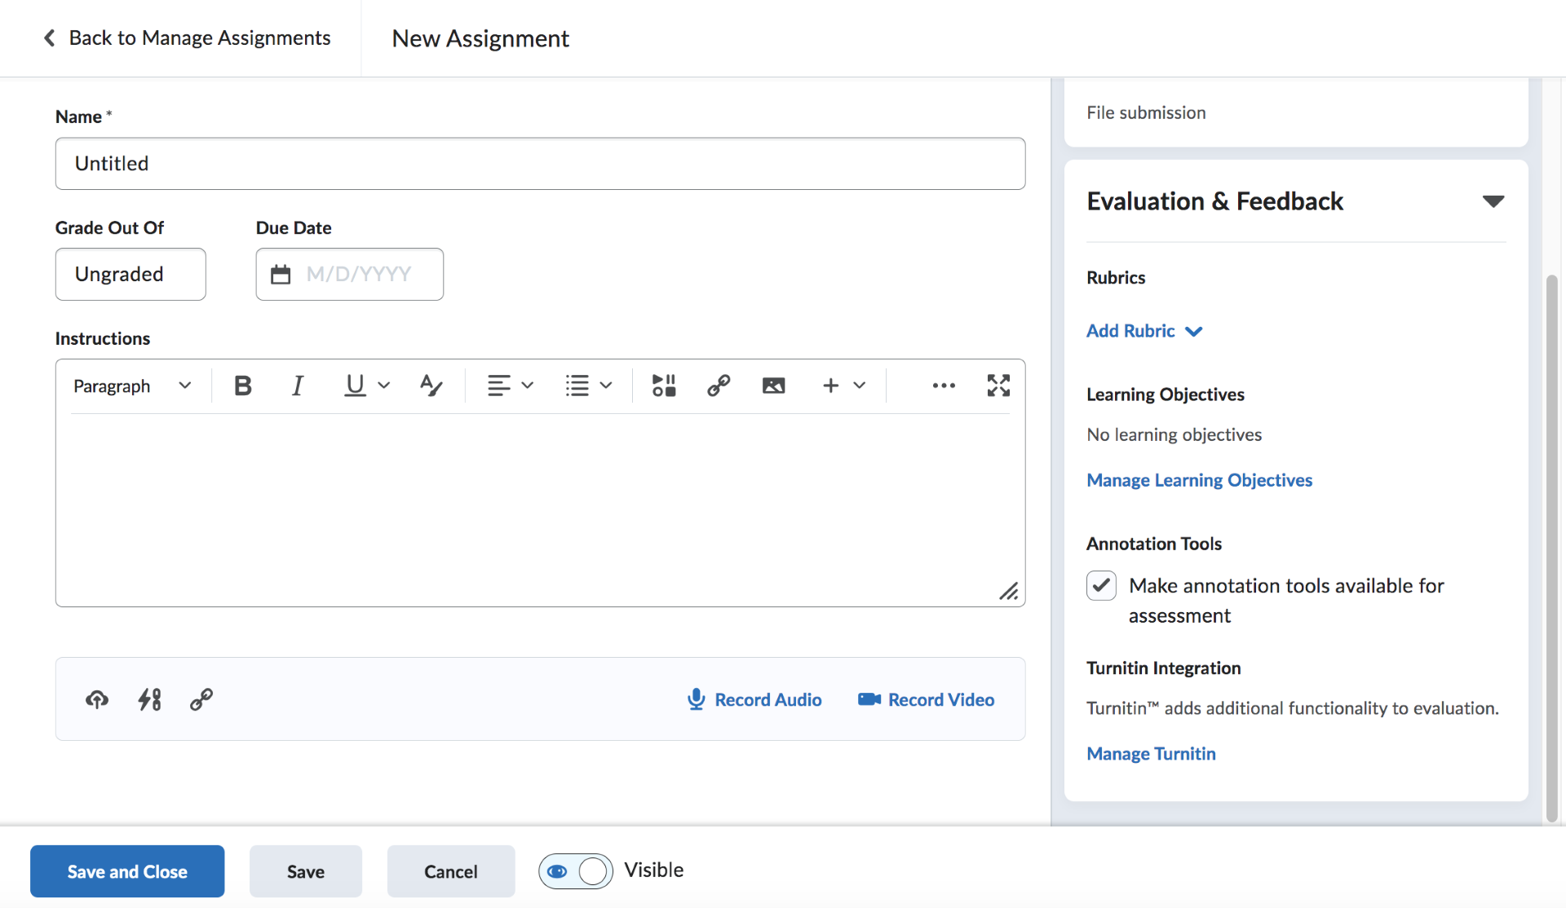Click the insert quicklink icon in toolbar

pos(719,386)
